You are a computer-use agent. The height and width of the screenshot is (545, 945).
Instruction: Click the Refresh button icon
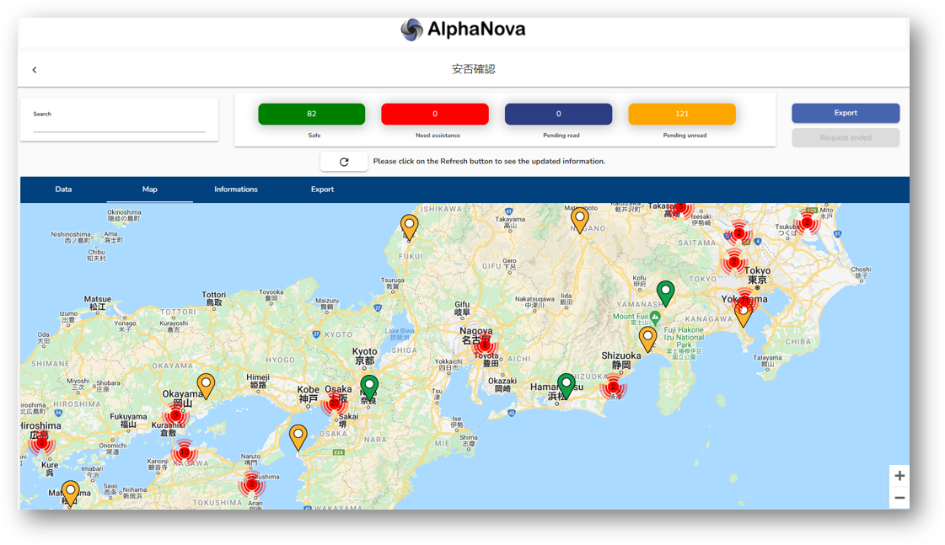[344, 162]
